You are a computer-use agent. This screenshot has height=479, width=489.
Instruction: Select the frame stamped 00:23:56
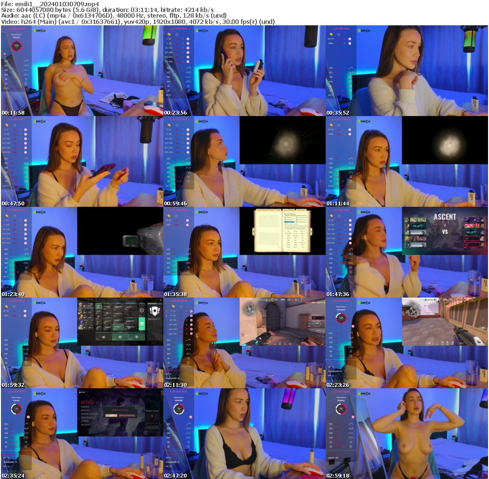(244, 71)
